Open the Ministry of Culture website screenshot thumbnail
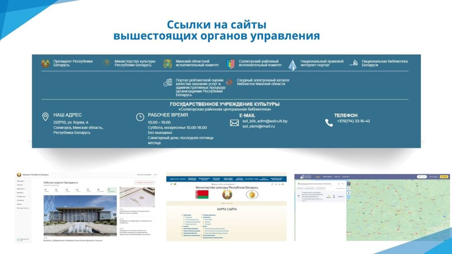Viewport: 452px width, 254px height. click(226, 207)
